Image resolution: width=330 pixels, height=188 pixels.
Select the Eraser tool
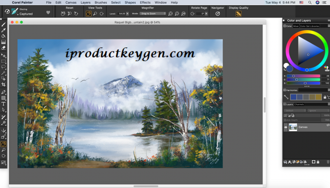(x=3, y=48)
